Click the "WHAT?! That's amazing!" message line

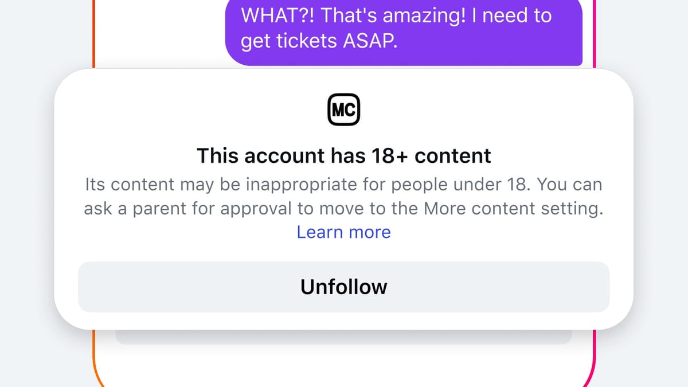coord(396,15)
